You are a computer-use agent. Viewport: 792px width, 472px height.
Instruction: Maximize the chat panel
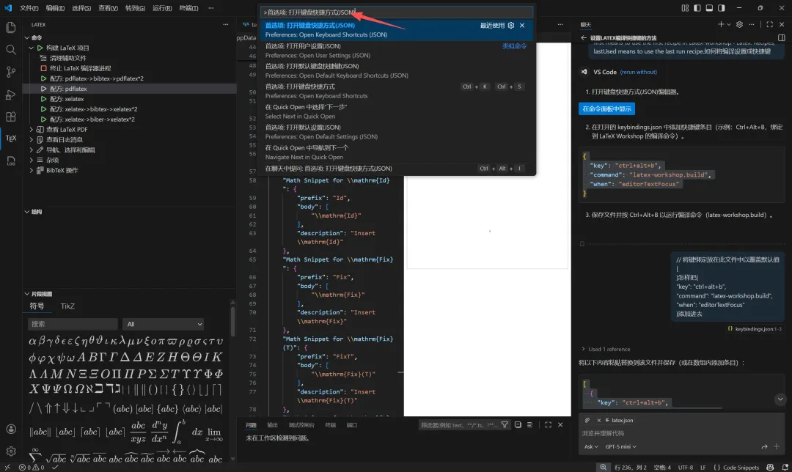click(770, 24)
